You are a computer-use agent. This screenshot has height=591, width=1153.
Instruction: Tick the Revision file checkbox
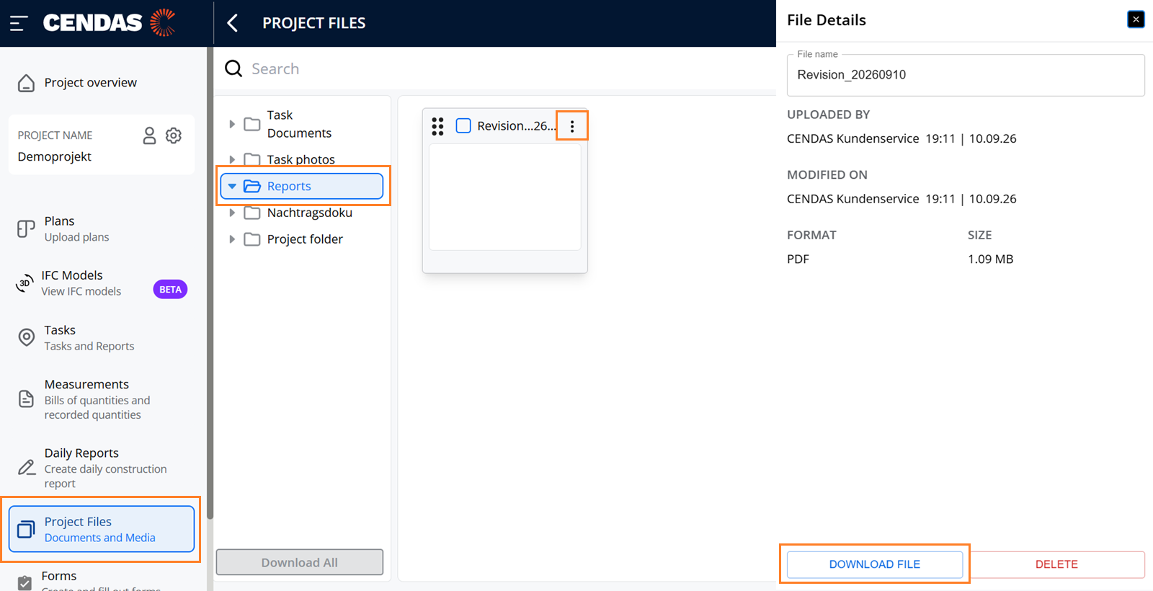[x=463, y=126]
